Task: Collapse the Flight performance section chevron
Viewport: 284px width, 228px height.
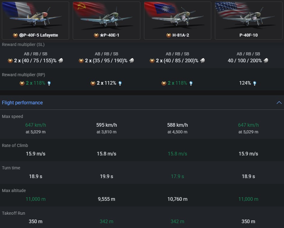Action: coord(279,103)
